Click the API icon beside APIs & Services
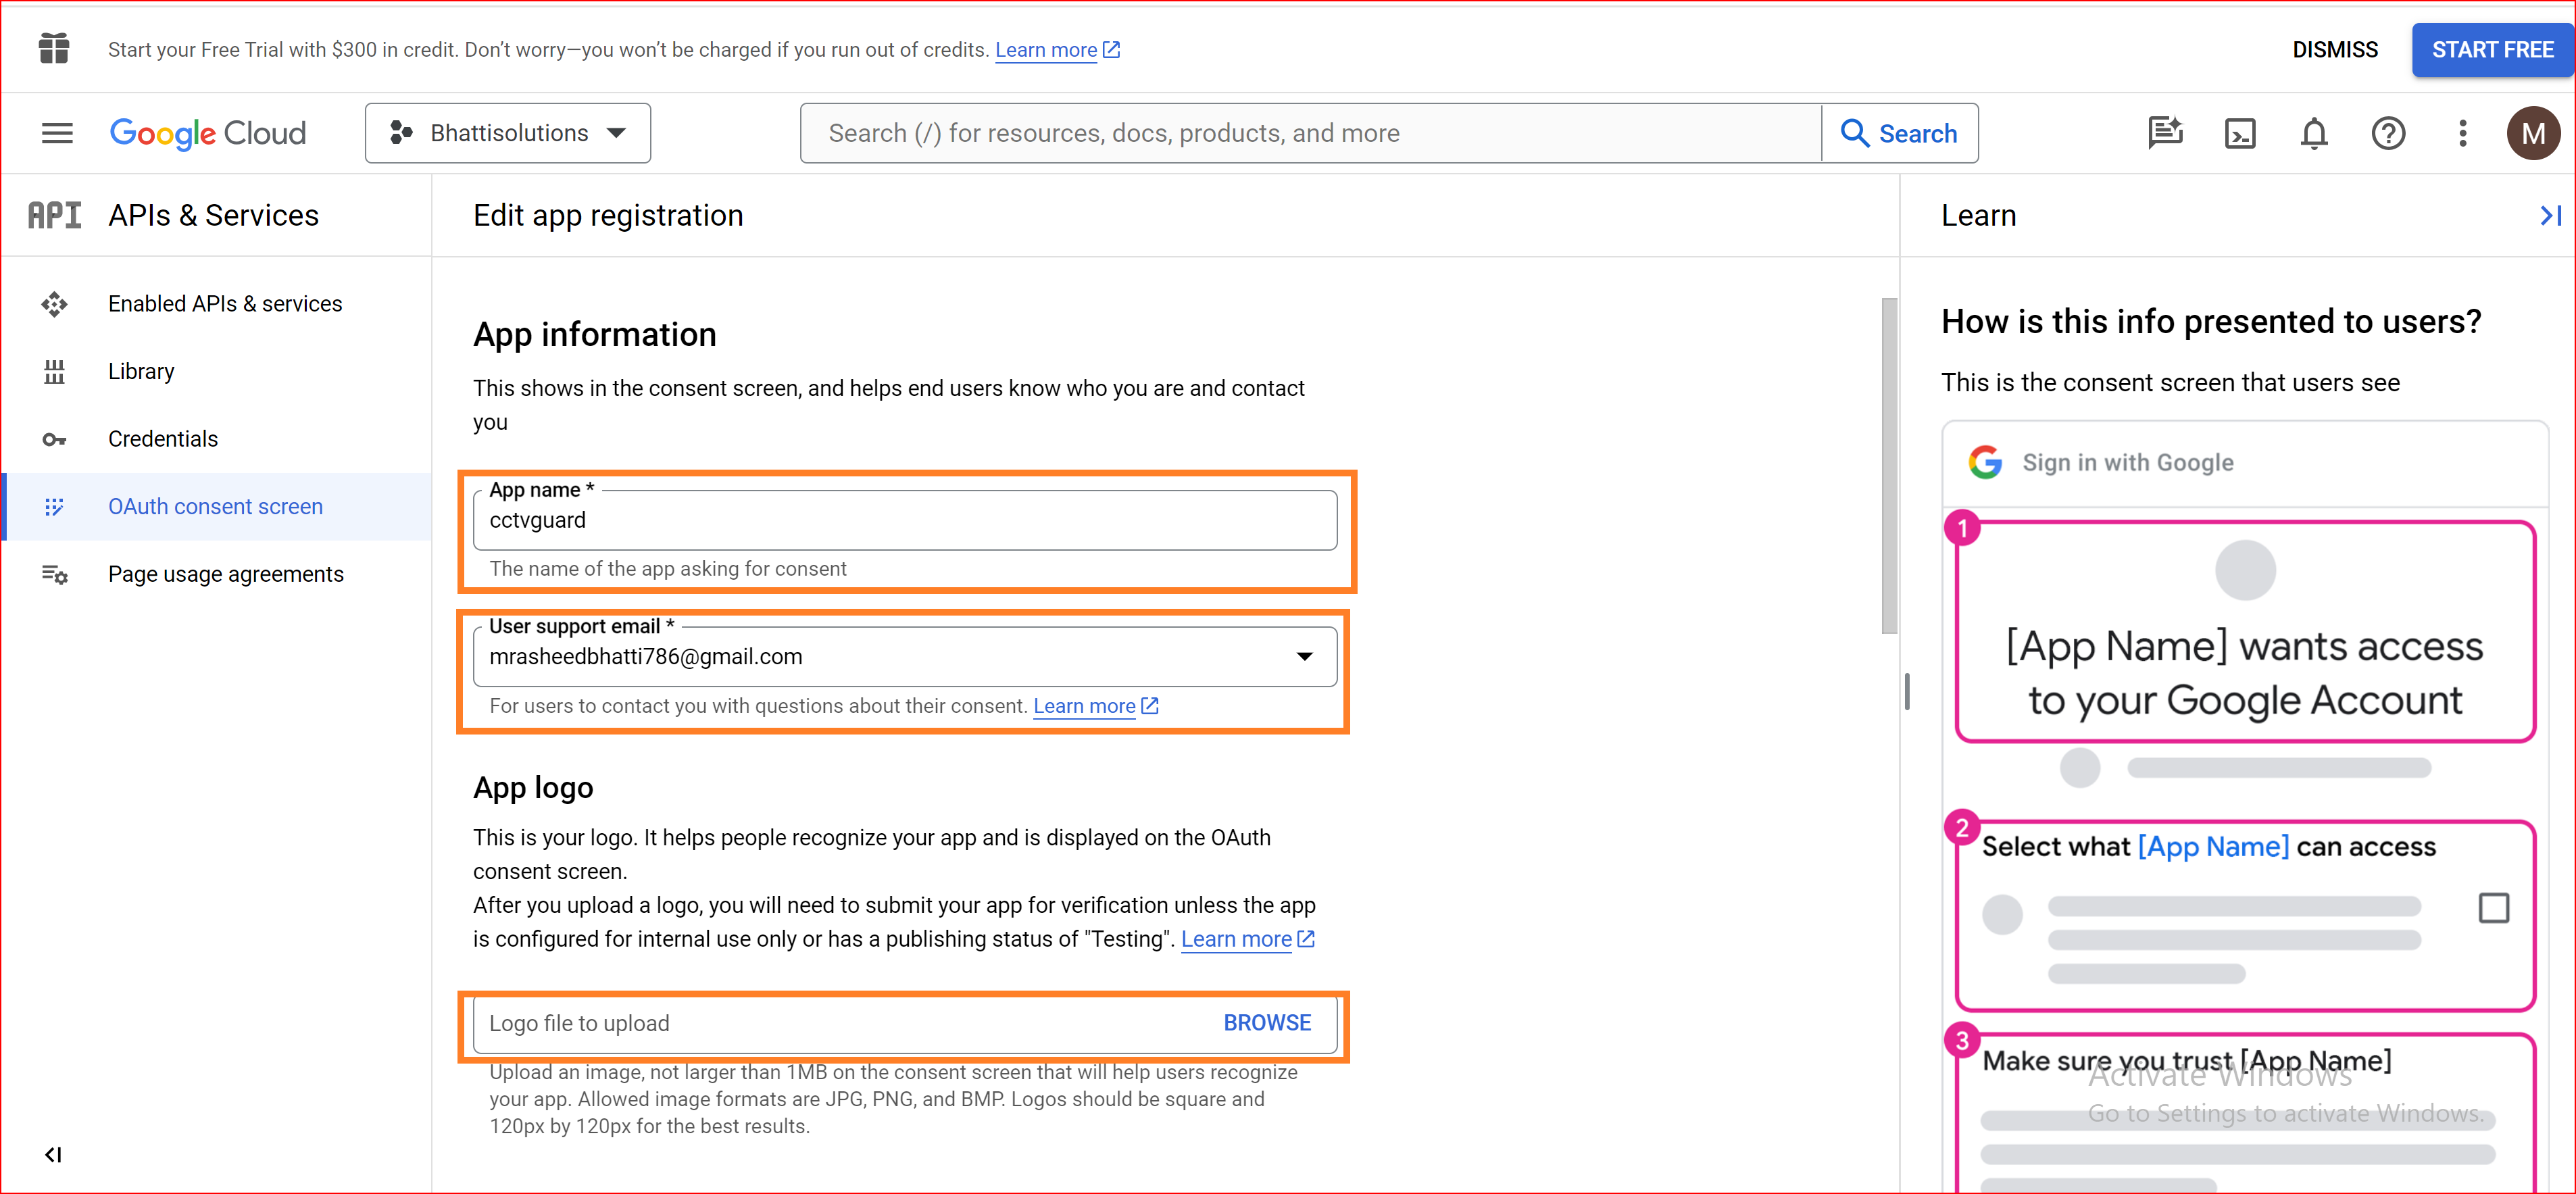This screenshot has width=2576, height=1194. pyautogui.click(x=54, y=215)
